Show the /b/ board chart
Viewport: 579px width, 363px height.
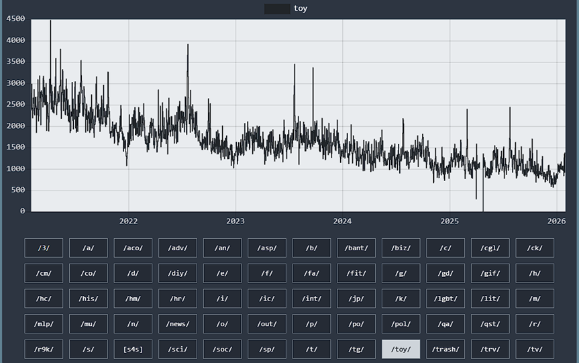click(x=312, y=248)
